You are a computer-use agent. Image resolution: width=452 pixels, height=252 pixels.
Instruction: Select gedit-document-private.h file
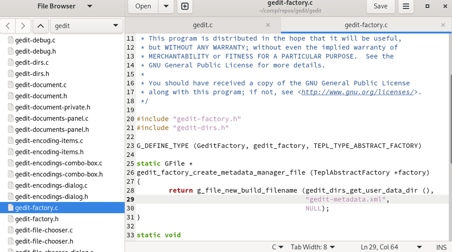53,107
